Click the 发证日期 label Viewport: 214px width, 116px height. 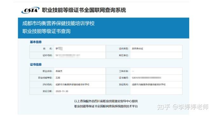click(x=48, y=91)
